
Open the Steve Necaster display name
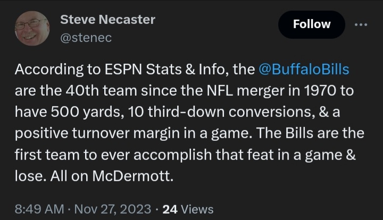coord(107,20)
